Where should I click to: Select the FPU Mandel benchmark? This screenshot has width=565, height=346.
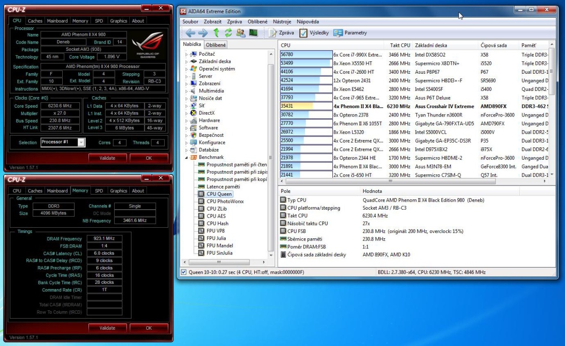[219, 245]
